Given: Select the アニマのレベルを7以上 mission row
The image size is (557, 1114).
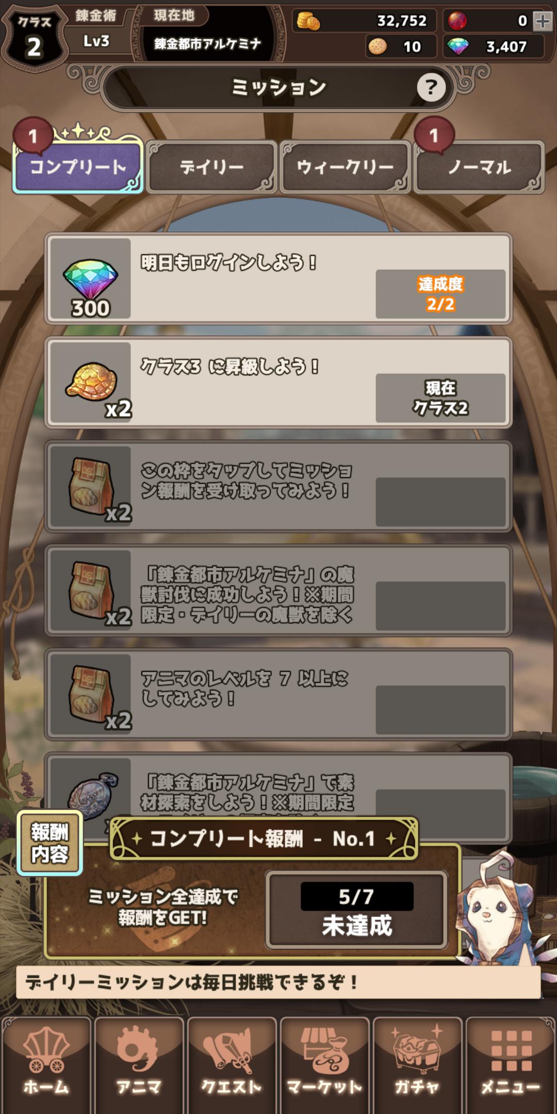Looking at the screenshot, I should tap(278, 694).
